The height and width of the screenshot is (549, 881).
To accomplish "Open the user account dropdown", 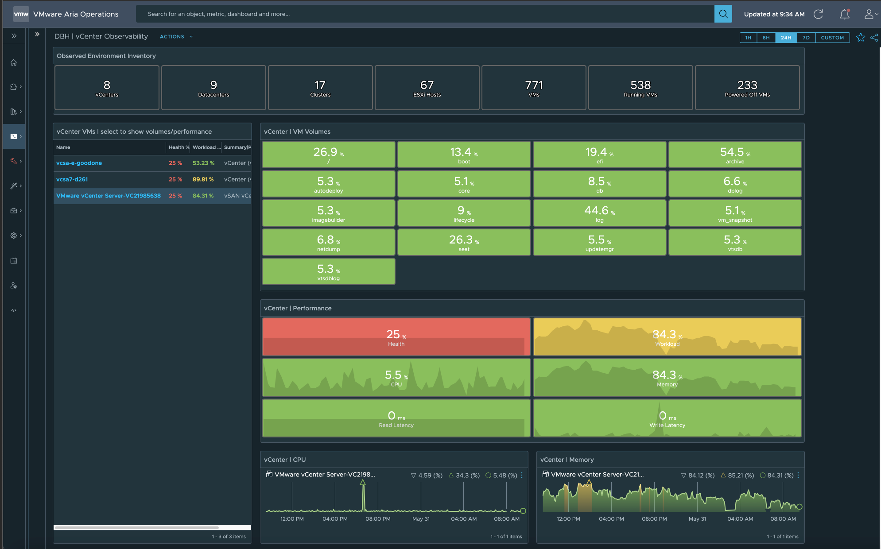I will (870, 14).
